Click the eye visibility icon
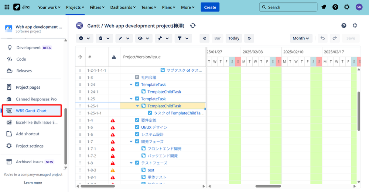 click(140, 38)
